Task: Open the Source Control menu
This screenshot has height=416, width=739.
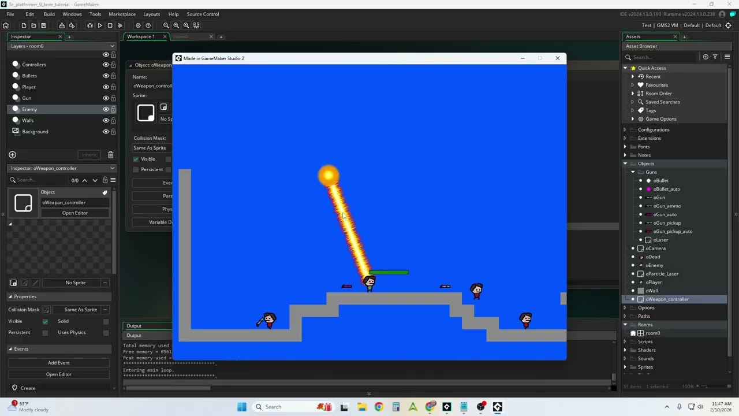Action: click(203, 14)
